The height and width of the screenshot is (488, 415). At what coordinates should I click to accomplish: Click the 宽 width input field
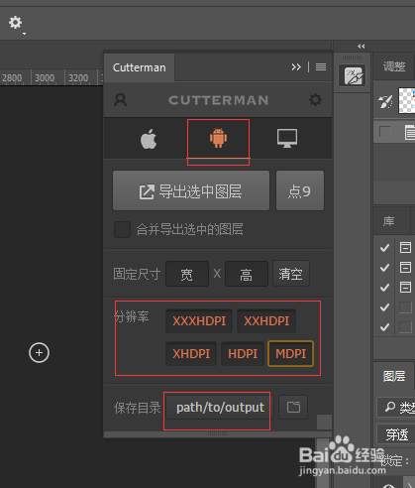click(187, 274)
